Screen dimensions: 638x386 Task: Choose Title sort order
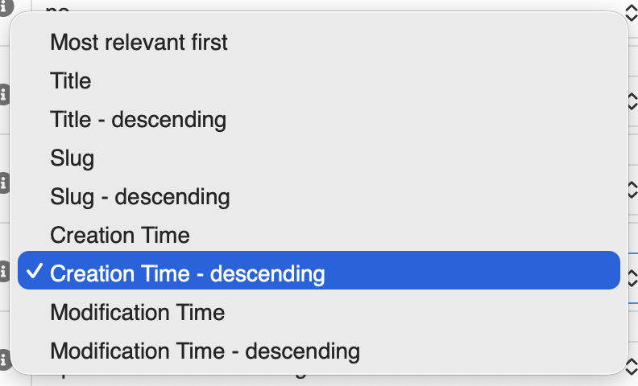pyautogui.click(x=71, y=80)
